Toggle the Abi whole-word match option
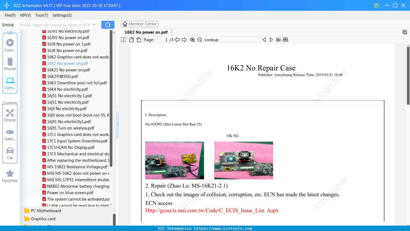This screenshot has width=410, height=231. 278,40
